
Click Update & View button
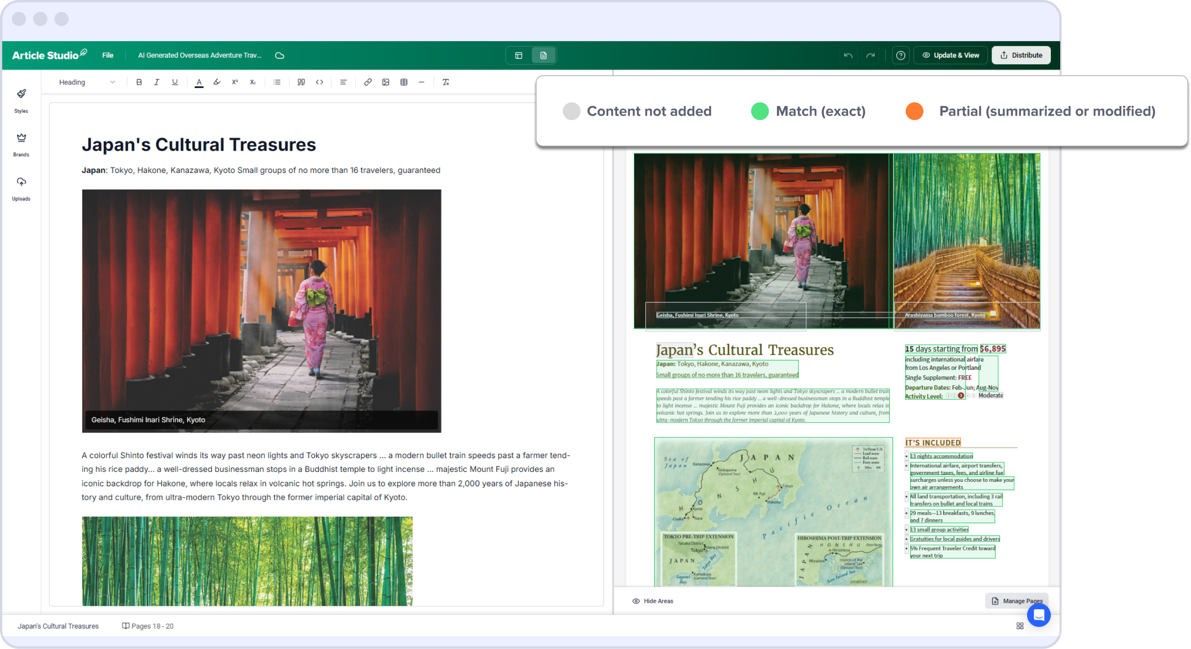pyautogui.click(x=950, y=55)
